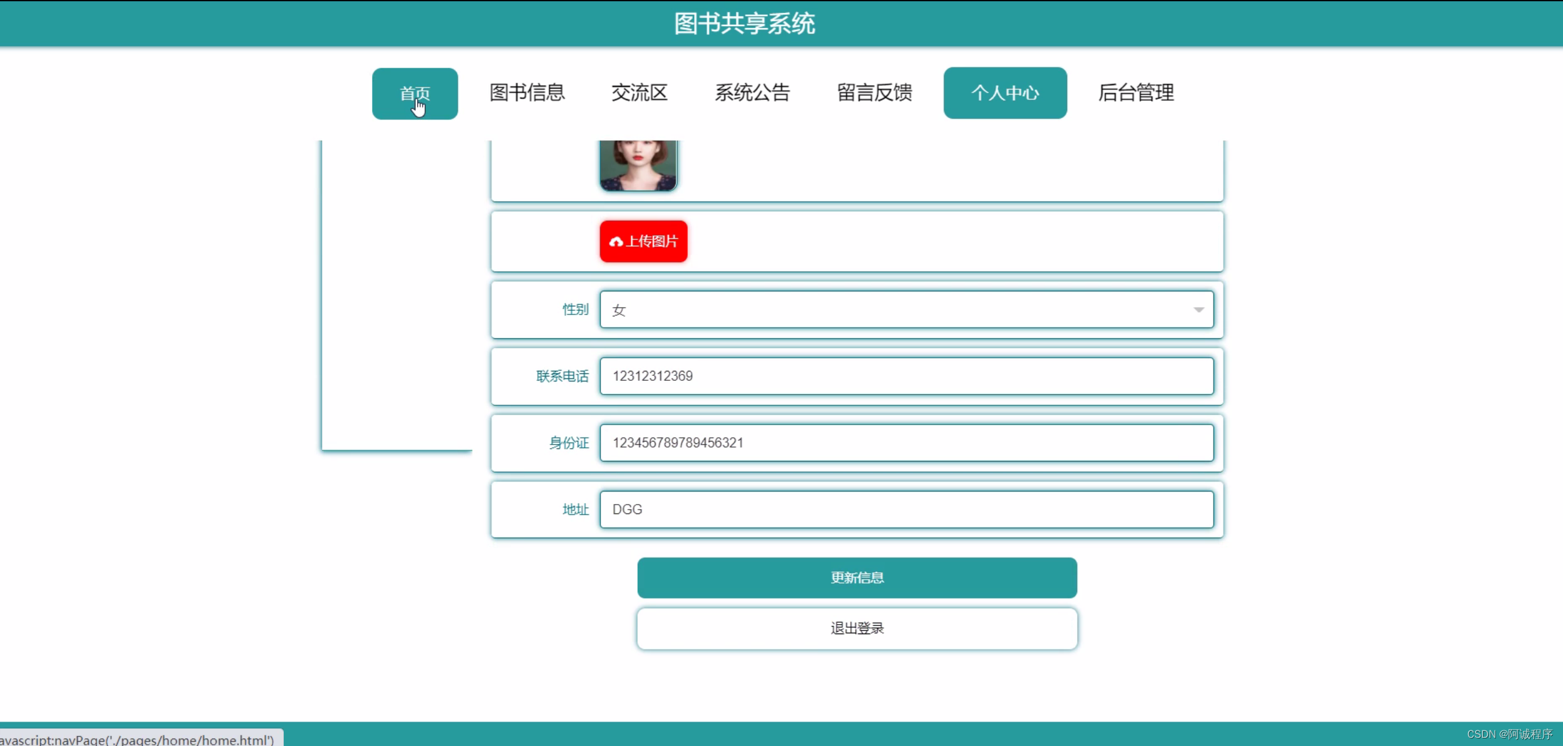The width and height of the screenshot is (1563, 746).
Task: Click the 联系电话 phone number field
Action: [907, 376]
